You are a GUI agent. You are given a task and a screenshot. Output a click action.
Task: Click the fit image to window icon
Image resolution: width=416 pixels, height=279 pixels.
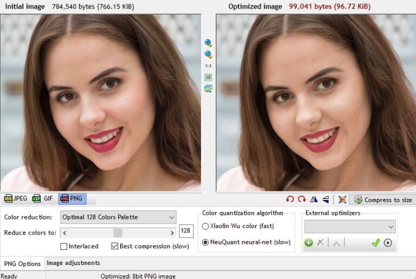tap(208, 77)
